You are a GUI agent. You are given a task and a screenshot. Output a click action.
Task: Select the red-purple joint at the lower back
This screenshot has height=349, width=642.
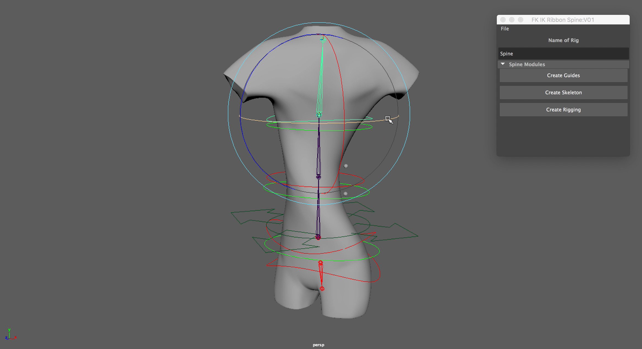click(x=318, y=237)
